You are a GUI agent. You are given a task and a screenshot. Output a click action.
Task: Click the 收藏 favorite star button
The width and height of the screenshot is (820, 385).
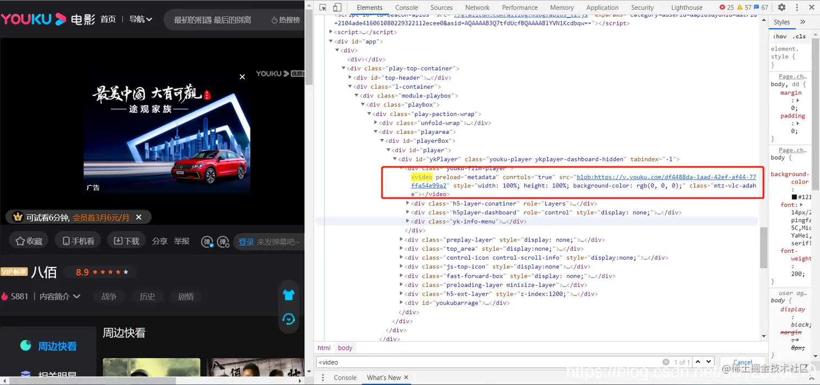pyautogui.click(x=29, y=241)
